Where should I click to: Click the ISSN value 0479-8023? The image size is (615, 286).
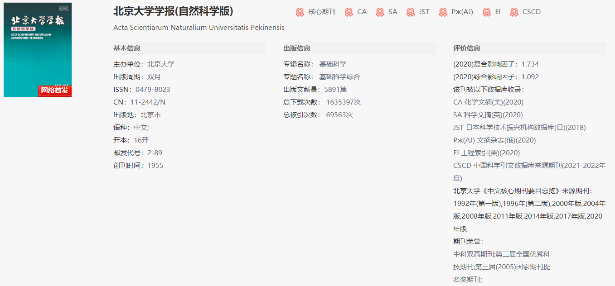click(153, 90)
